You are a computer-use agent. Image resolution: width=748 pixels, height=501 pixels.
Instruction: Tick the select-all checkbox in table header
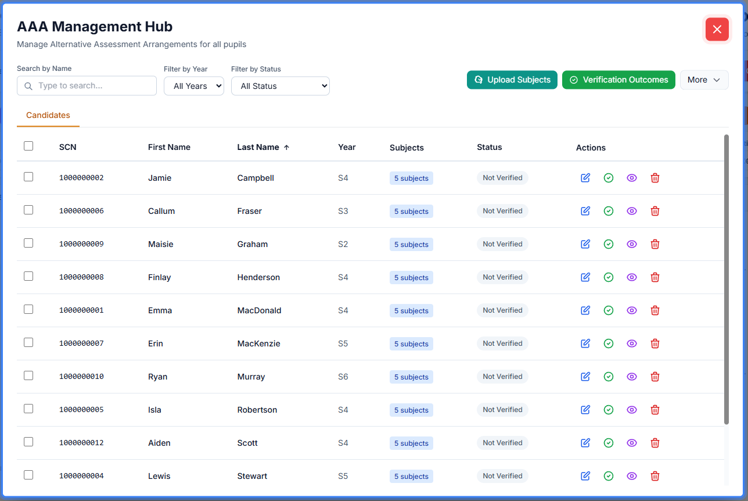(28, 146)
